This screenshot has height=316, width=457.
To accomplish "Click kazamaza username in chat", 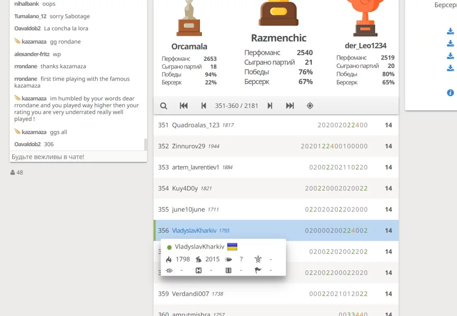I will (34, 42).
